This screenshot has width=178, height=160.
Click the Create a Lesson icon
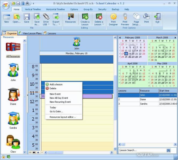(x=85, y=17)
